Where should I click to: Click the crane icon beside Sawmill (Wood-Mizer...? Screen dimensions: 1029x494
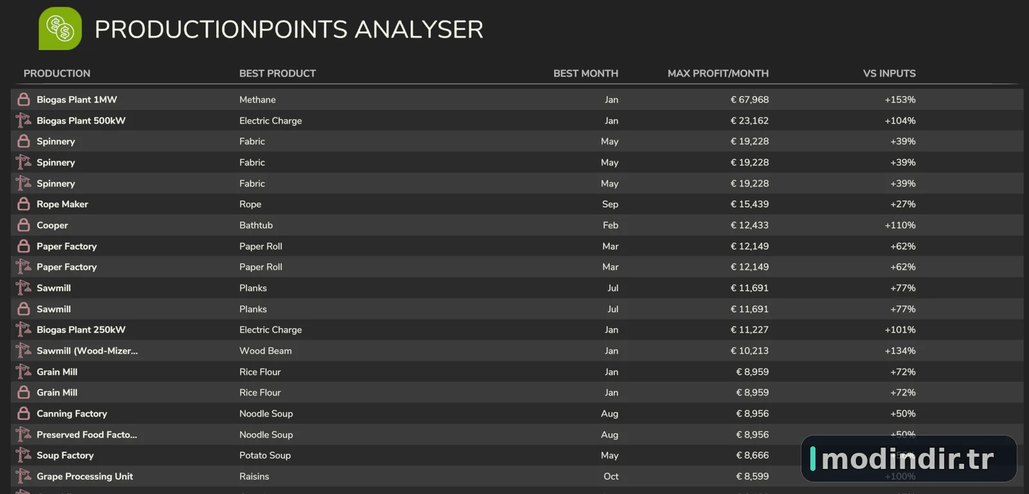point(24,351)
